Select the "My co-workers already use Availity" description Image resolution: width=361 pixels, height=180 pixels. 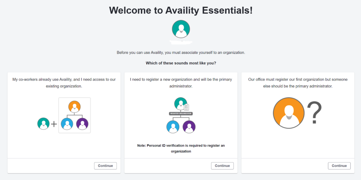(x=64, y=83)
